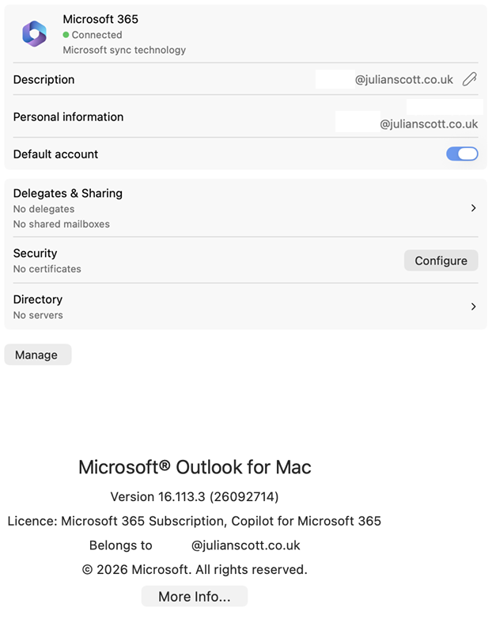Select the Description field value

(404, 80)
